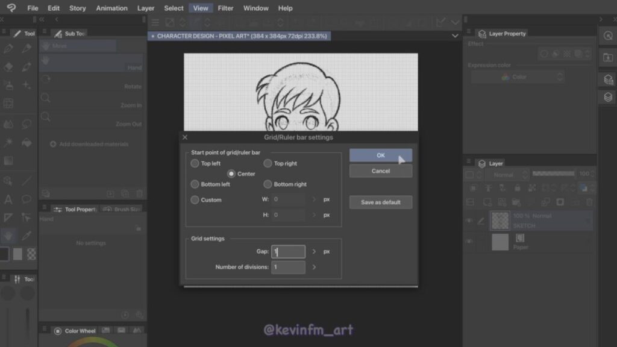Screen dimensions: 617x347
Task: Click the Gradient tool icon
Action: pyautogui.click(x=8, y=161)
